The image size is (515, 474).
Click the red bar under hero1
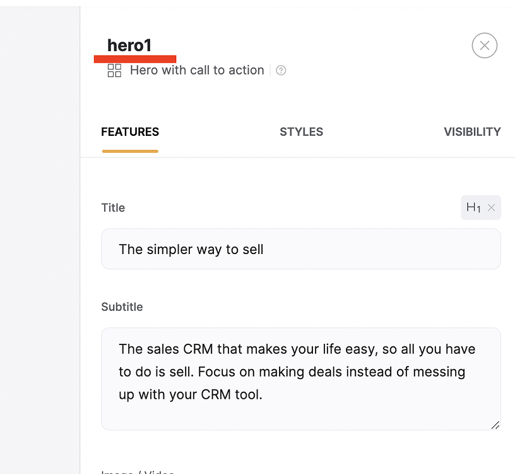click(x=135, y=59)
